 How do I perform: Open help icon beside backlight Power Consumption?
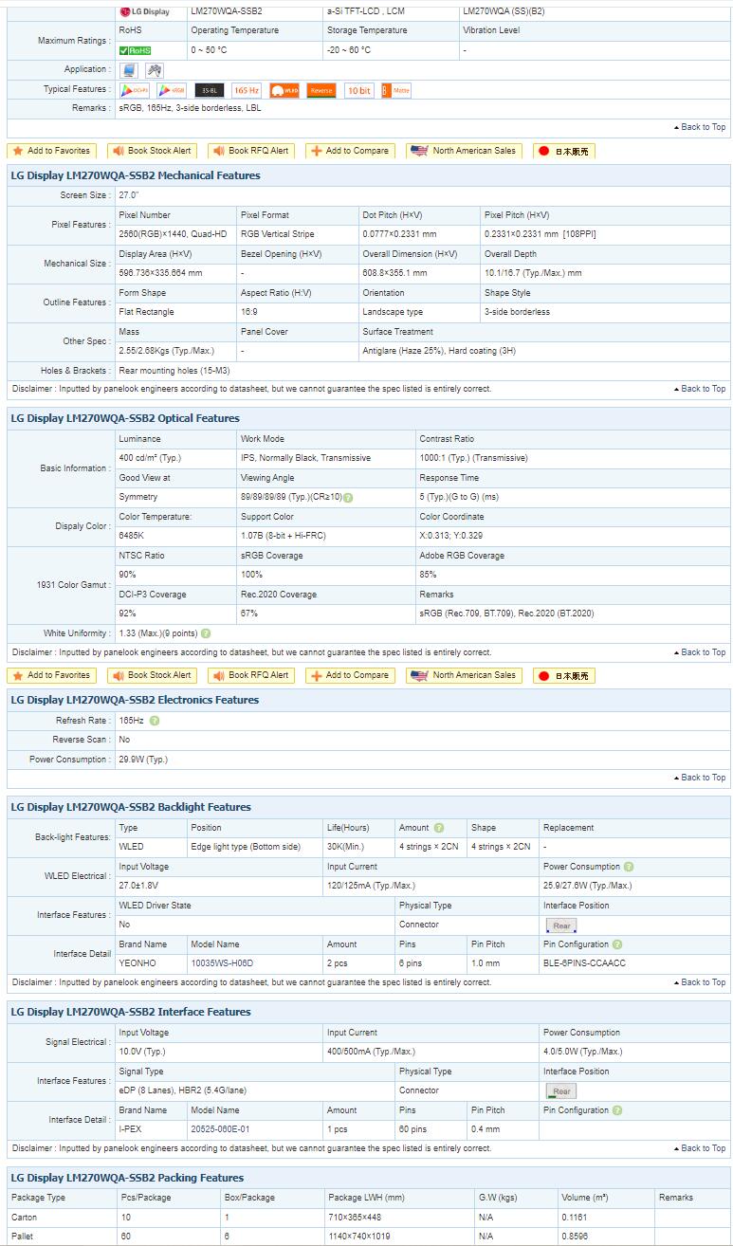[630, 867]
